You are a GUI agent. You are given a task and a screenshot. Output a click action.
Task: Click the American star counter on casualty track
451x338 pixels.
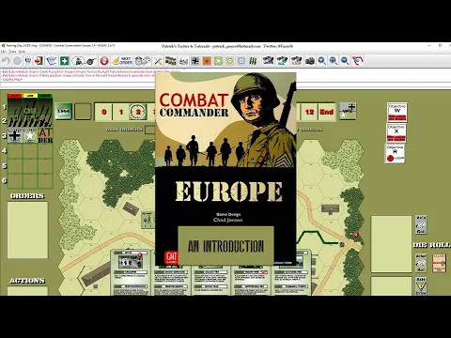click(30, 135)
